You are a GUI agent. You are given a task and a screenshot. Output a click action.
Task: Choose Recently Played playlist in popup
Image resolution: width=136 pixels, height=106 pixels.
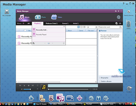click(x=49, y=35)
